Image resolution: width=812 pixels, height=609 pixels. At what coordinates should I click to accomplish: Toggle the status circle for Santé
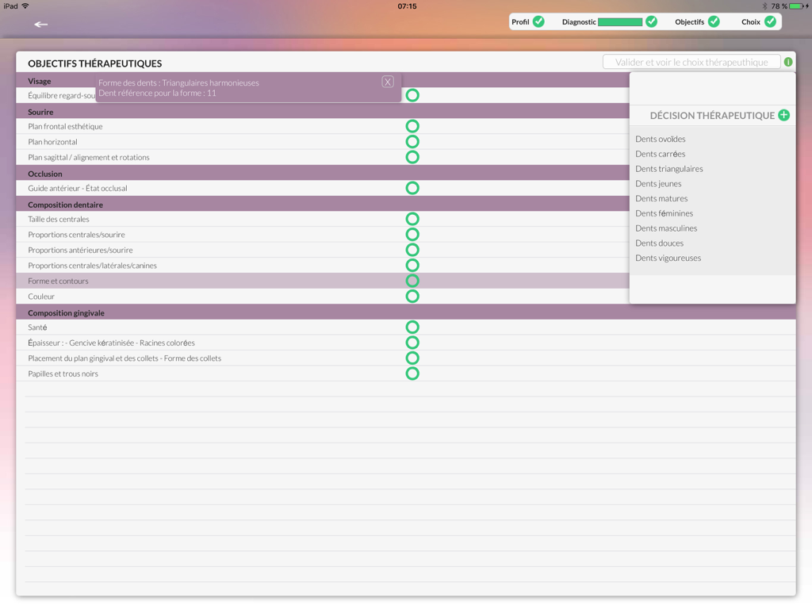(x=412, y=327)
